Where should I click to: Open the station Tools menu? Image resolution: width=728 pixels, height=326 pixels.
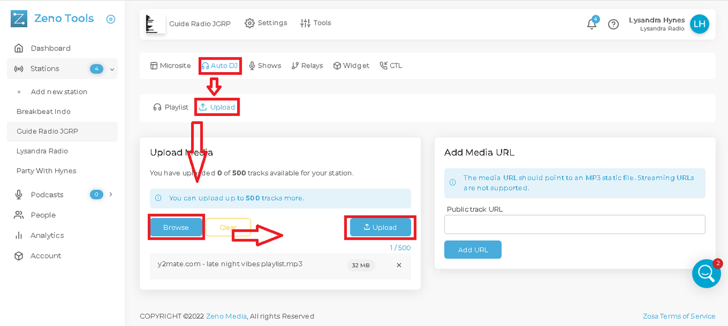(x=316, y=23)
